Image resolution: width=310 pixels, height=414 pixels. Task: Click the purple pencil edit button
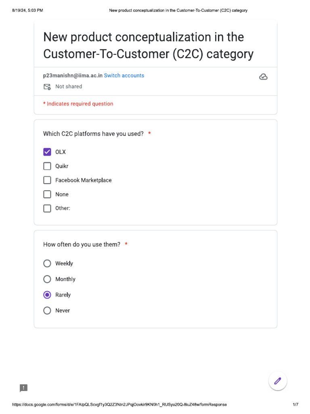(x=278, y=380)
